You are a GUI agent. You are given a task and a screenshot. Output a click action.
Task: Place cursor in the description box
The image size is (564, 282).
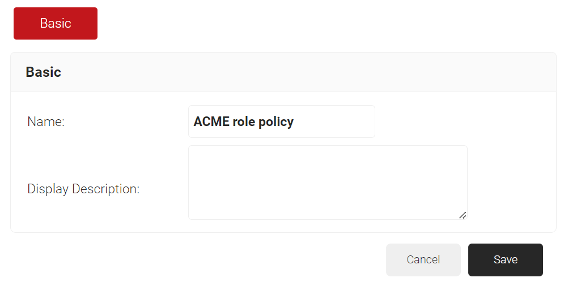pyautogui.click(x=327, y=182)
